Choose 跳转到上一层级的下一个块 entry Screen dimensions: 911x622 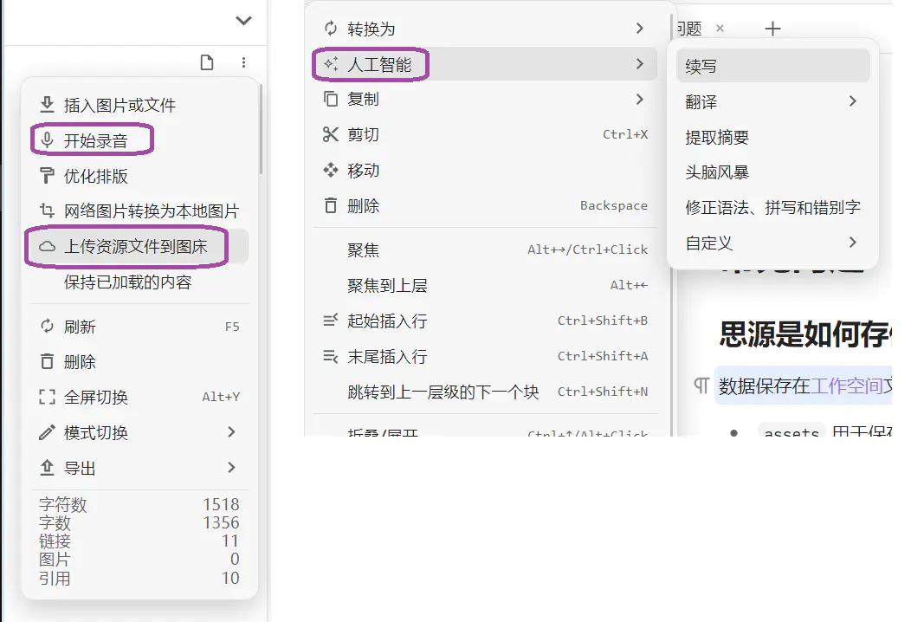coord(485,392)
